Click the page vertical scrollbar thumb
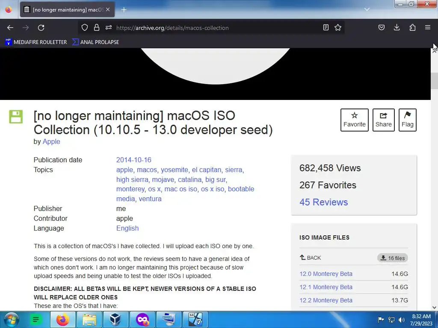Screen dimensions: 438x328 pos(435,81)
